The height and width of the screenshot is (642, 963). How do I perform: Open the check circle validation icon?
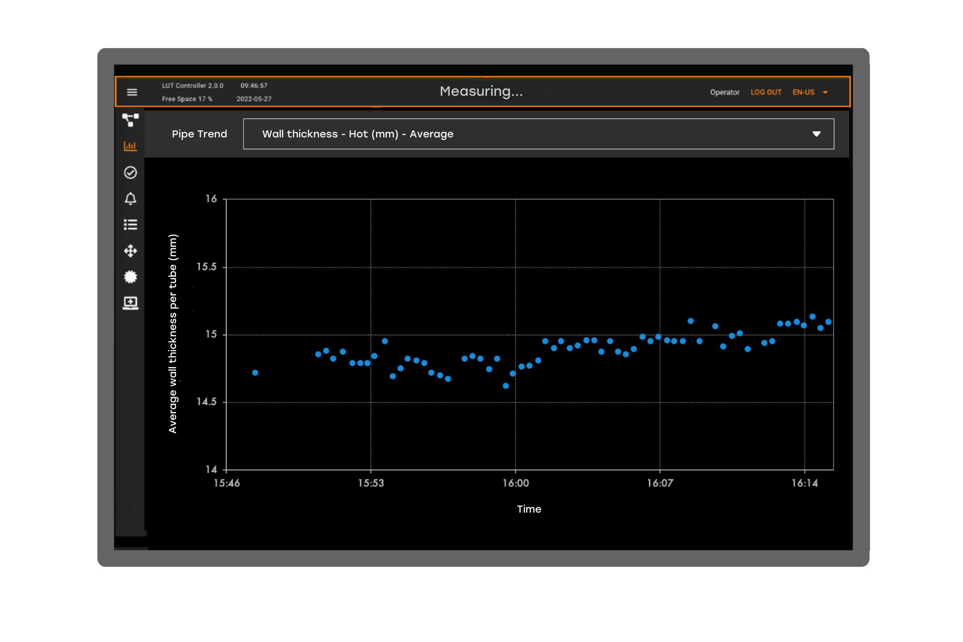130,173
